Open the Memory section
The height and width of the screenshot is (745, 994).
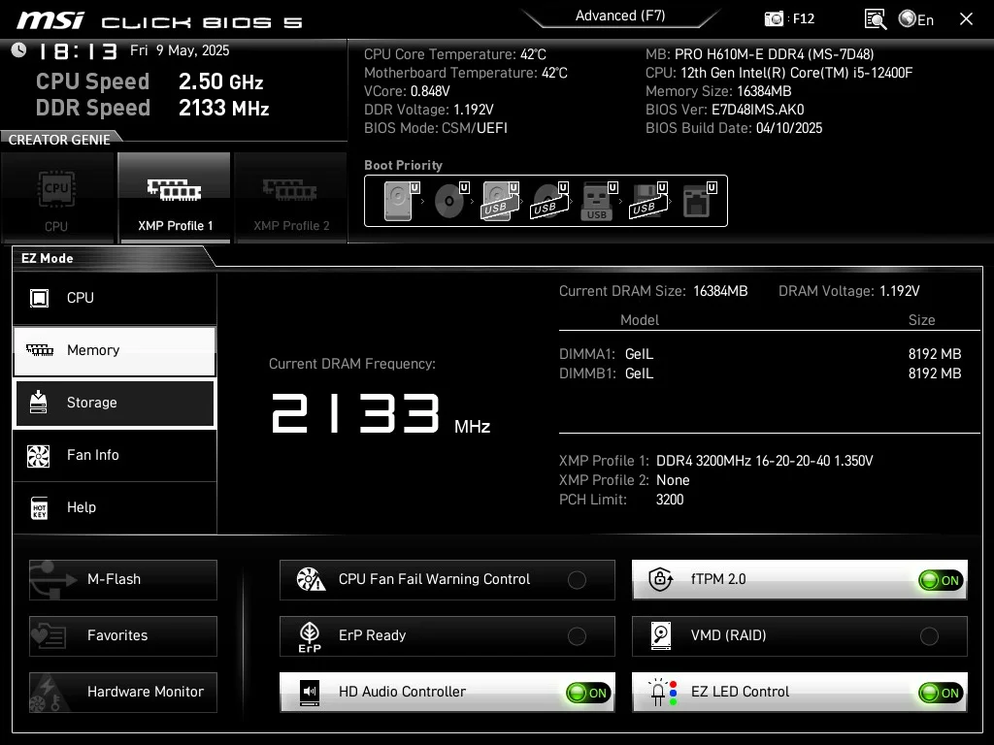pos(115,350)
